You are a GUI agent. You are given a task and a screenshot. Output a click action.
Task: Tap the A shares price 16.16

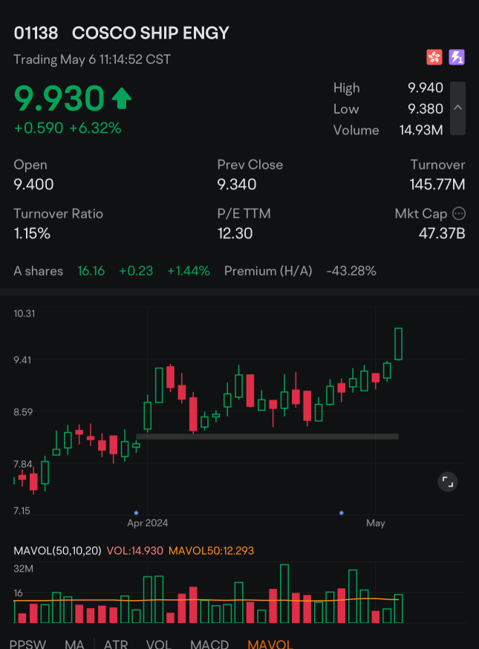[x=91, y=271]
